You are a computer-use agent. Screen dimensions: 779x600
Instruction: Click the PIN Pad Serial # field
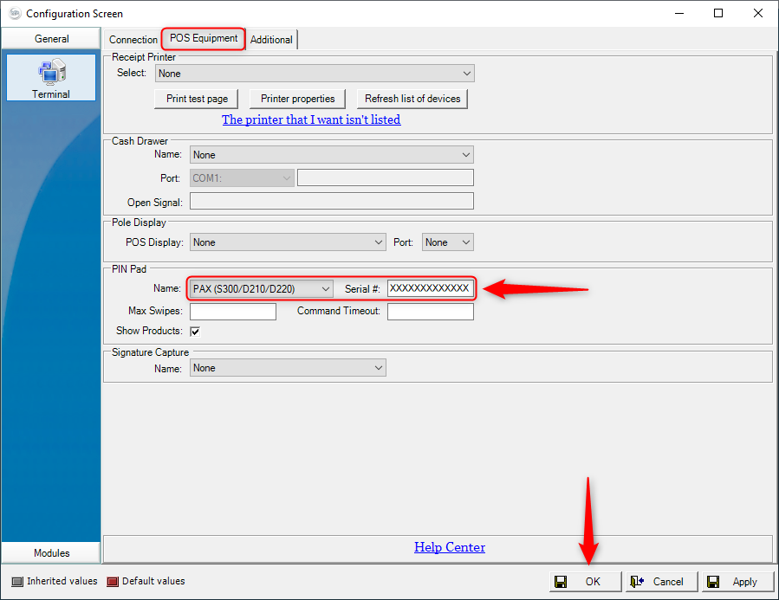431,288
